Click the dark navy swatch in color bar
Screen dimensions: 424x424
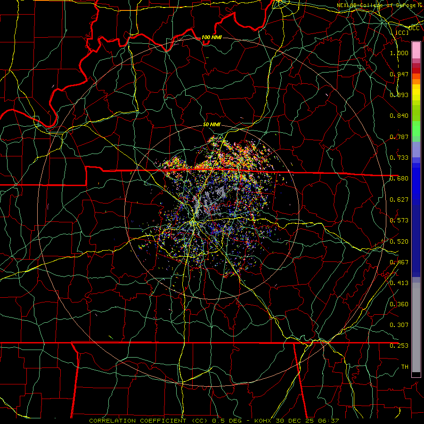(416, 241)
